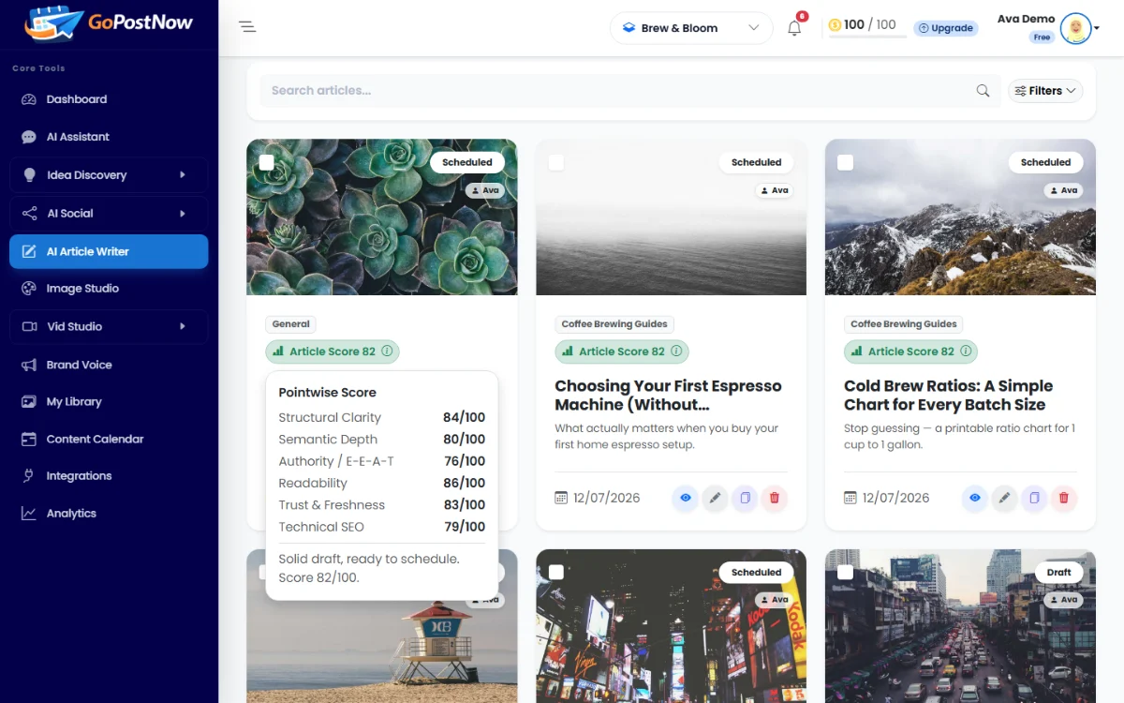Click the Scheduled badge on Espresso Machine card
This screenshot has height=703, width=1124.
757,162
